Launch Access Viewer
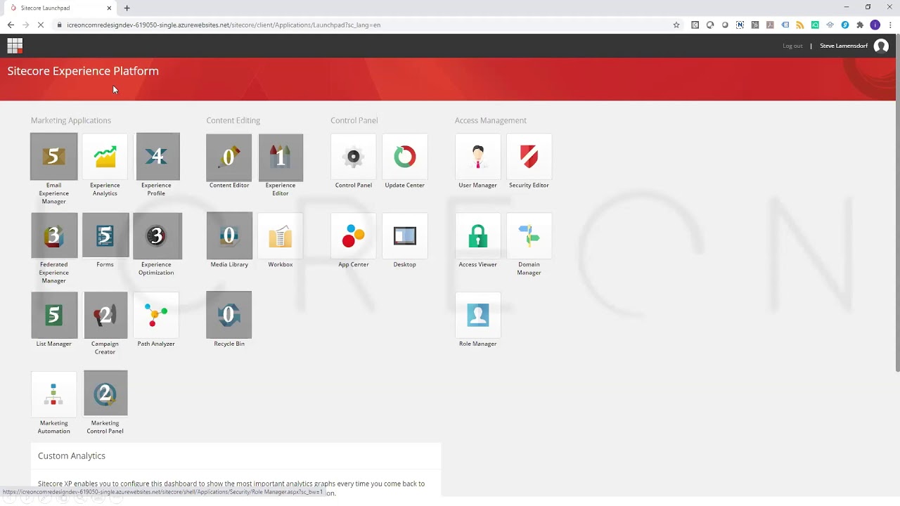 pos(478,236)
